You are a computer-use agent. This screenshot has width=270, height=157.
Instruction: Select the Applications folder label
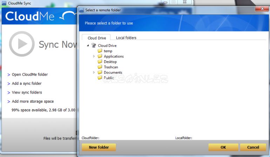pyautogui.click(x=114, y=56)
